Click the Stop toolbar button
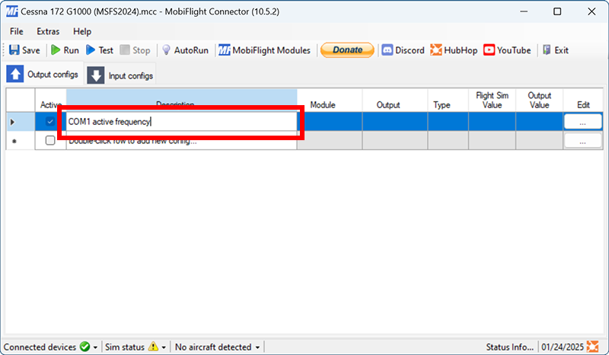This screenshot has width=609, height=355. tap(135, 50)
